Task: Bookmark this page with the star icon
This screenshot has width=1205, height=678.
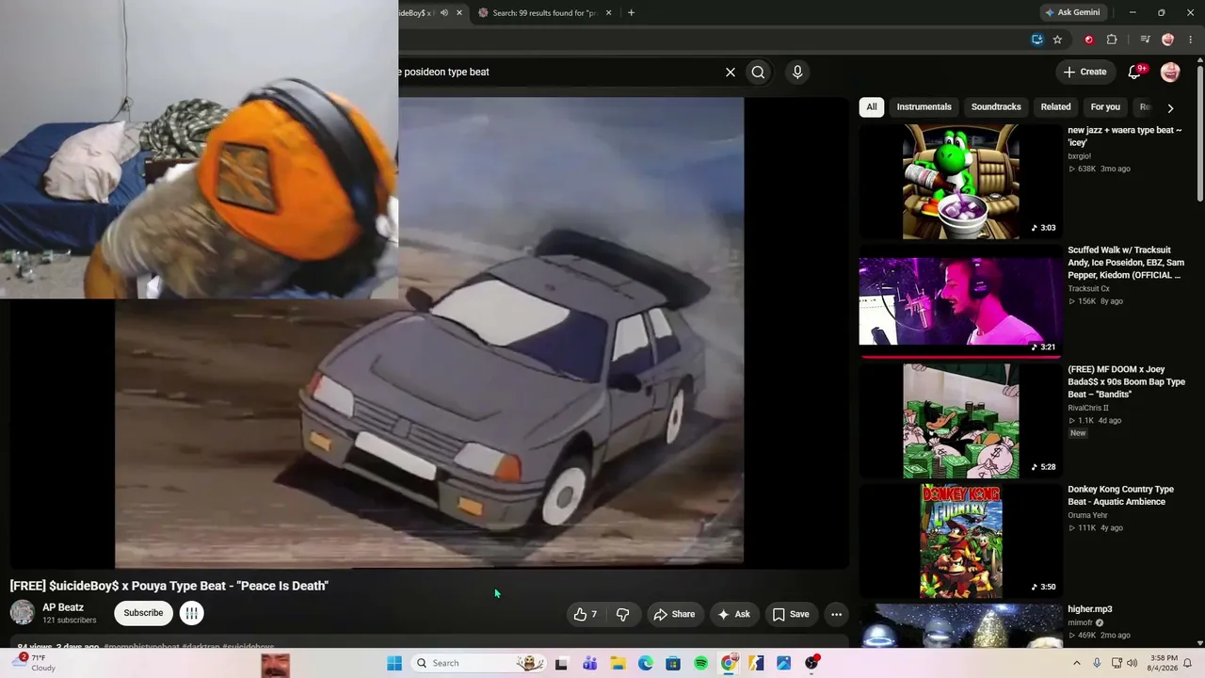Action: [x=1057, y=40]
